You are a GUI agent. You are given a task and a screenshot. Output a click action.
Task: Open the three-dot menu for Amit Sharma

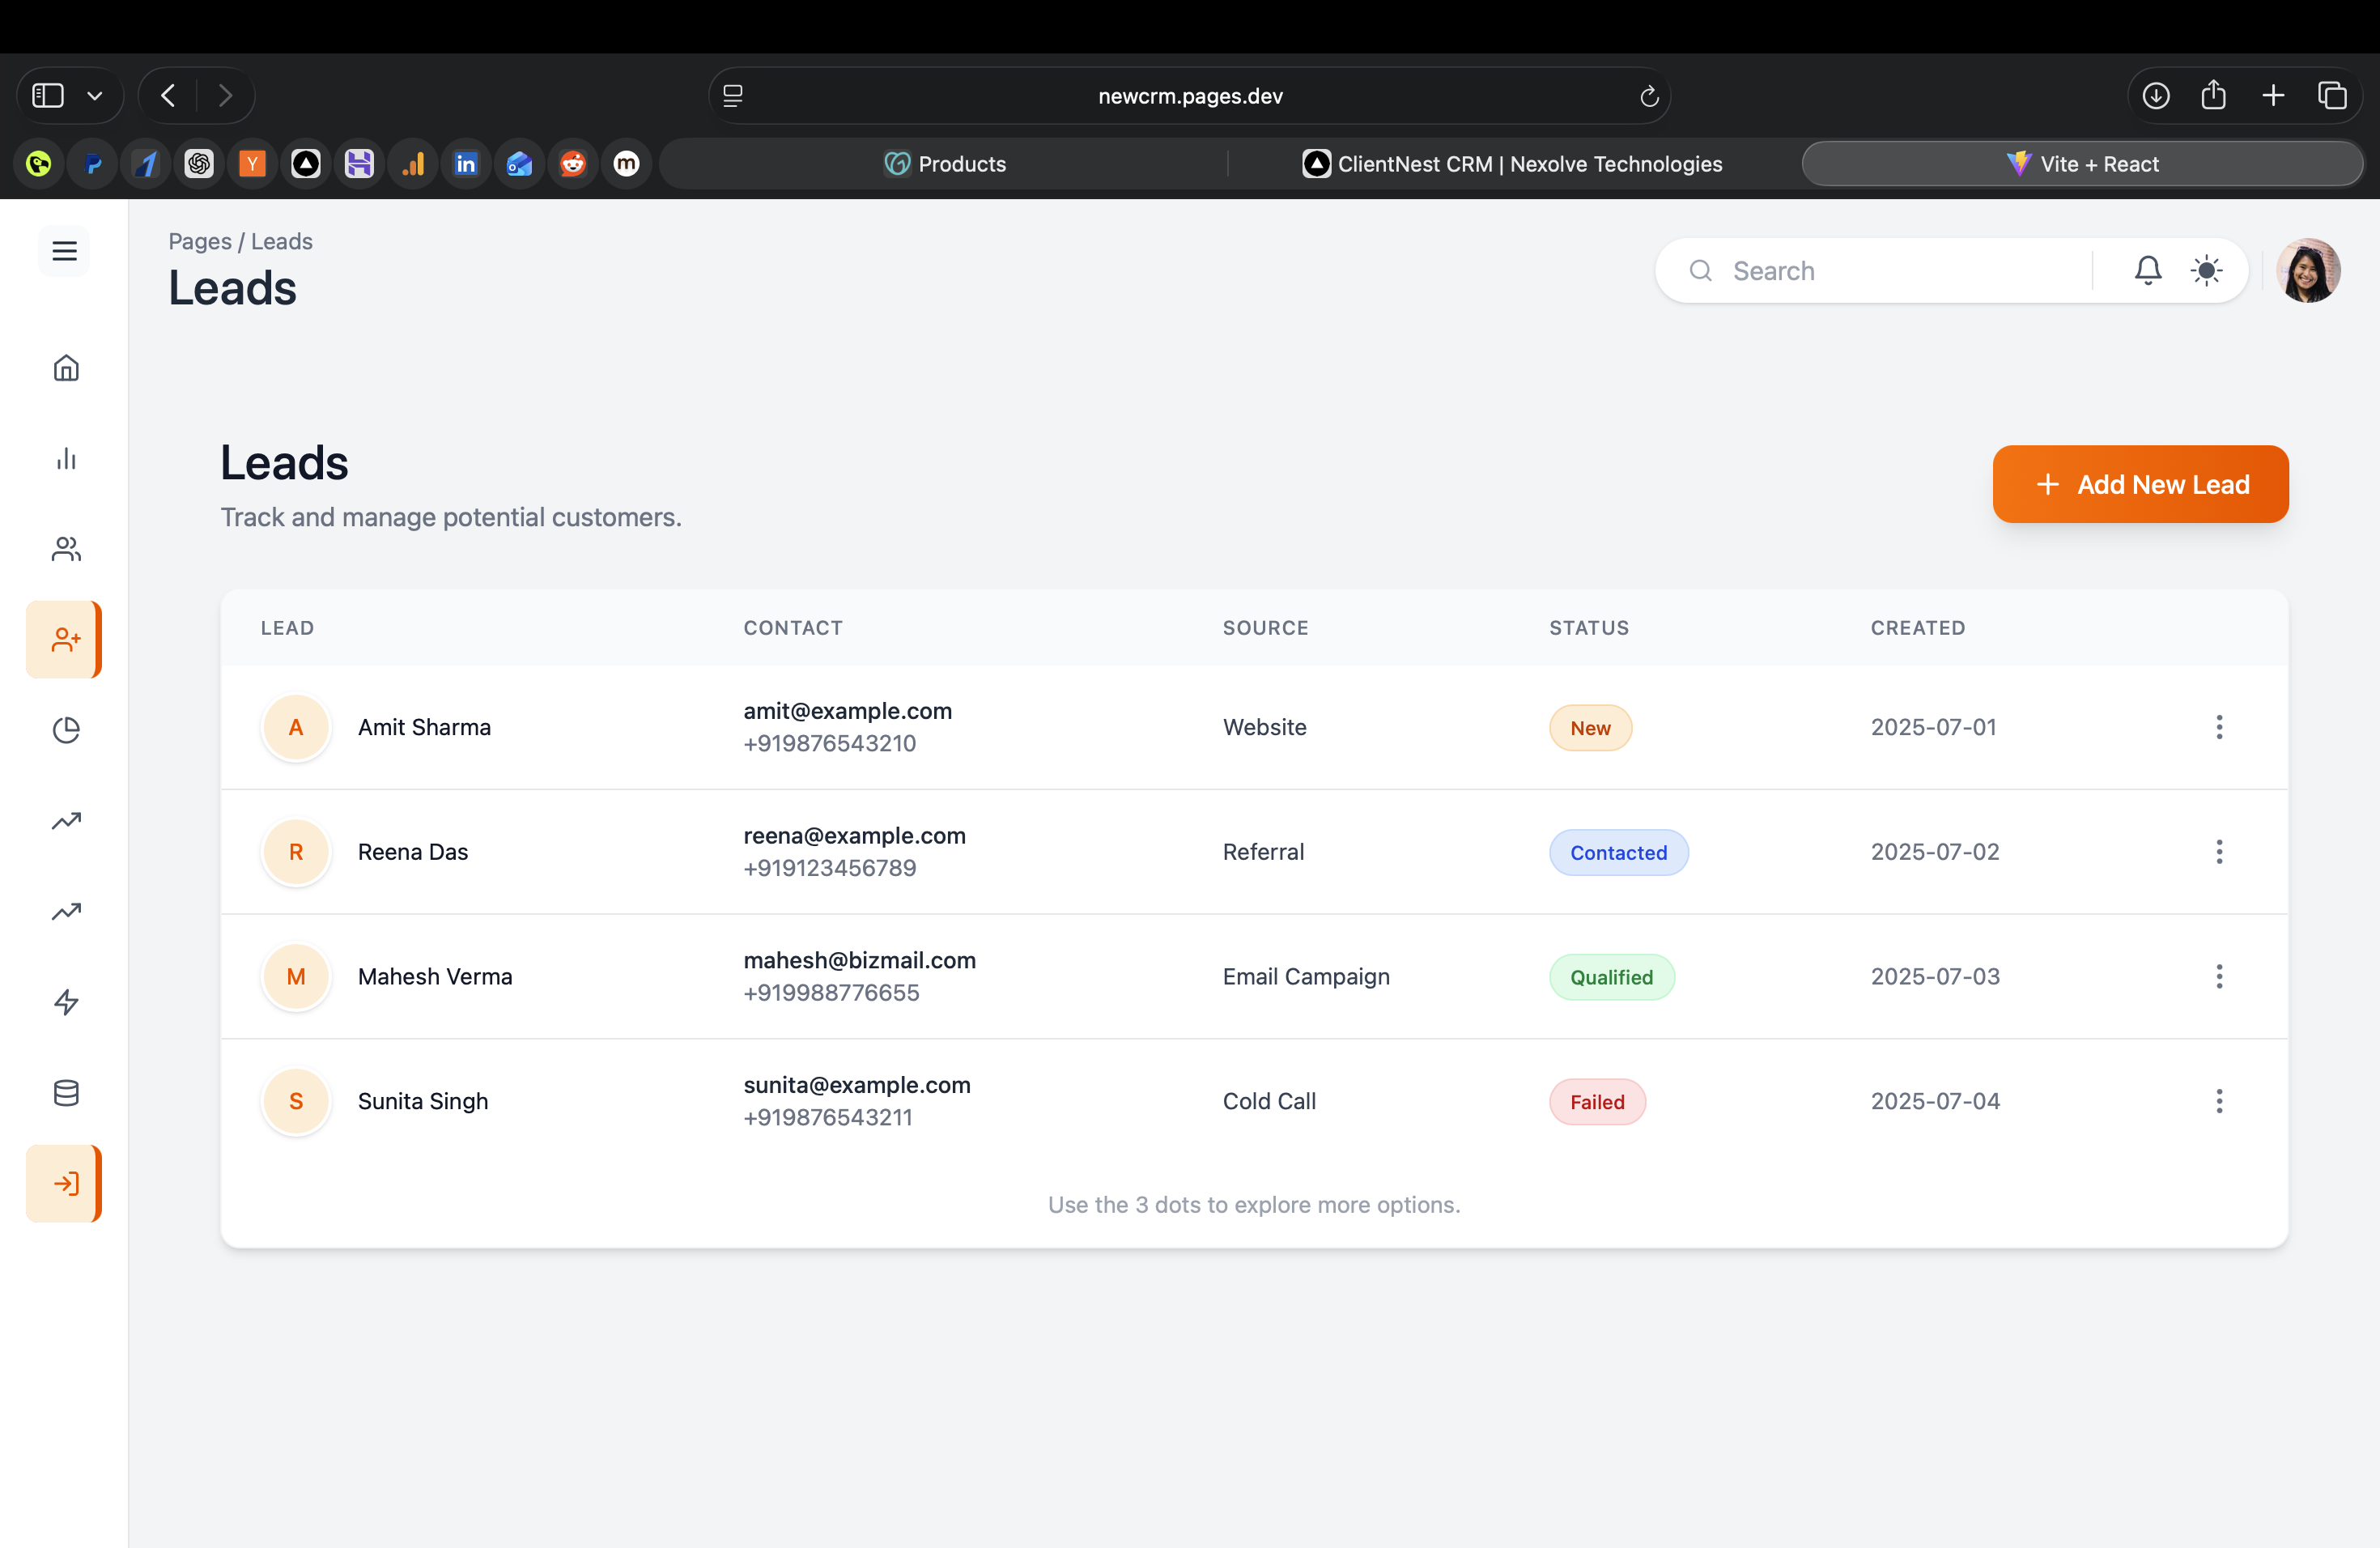coord(2219,727)
